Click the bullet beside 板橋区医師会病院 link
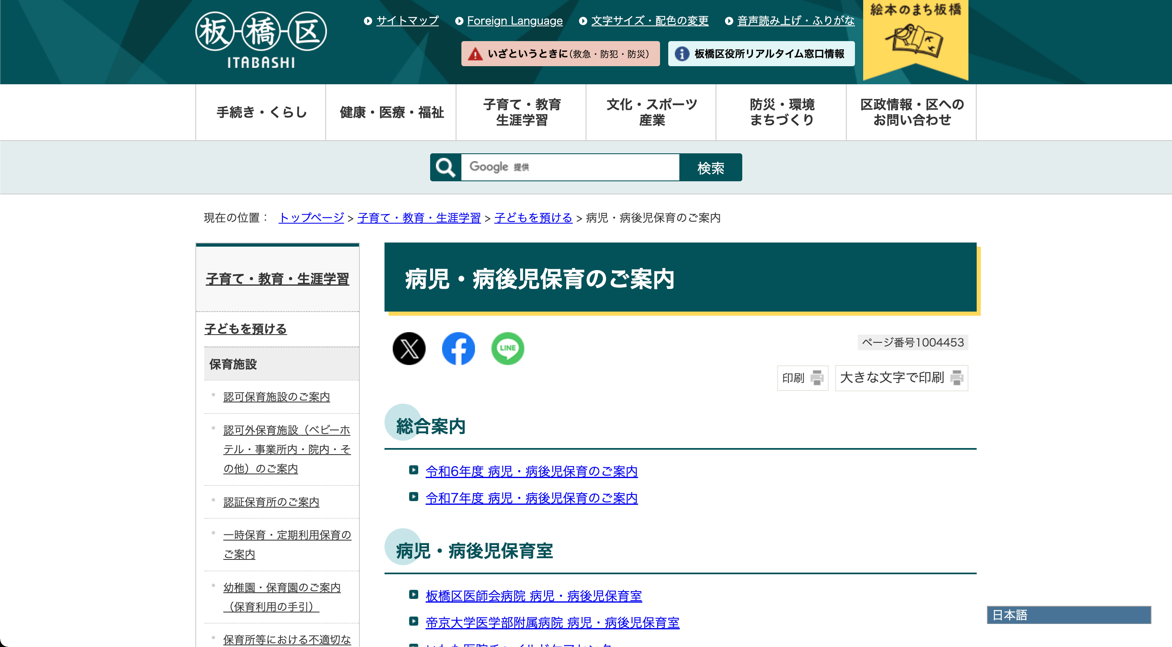 (413, 594)
